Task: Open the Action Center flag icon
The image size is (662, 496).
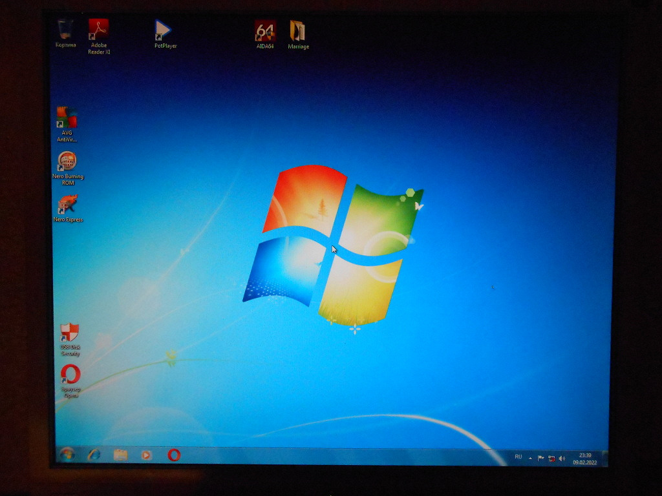Action: 540,459
